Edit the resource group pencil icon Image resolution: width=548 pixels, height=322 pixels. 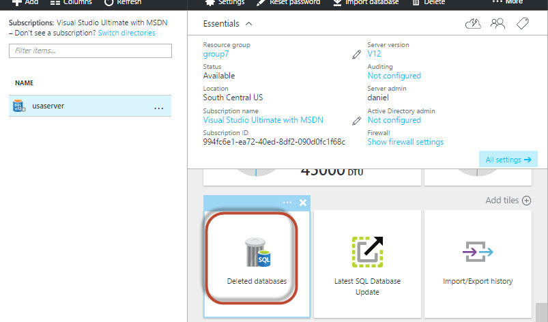[356, 55]
